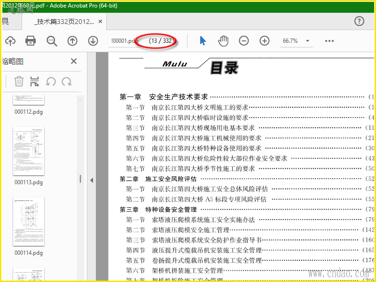376x282 pixels.
Task: Click the 000112.pdg thumbnail label
Action: click(29, 112)
